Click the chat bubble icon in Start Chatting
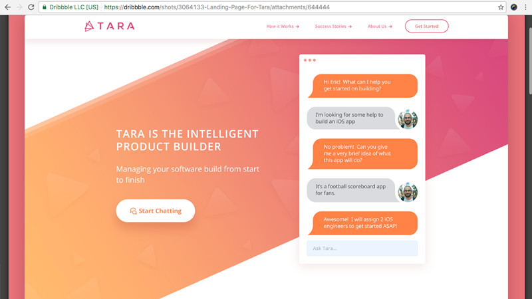Screen dimensions: 532x299 [133, 211]
